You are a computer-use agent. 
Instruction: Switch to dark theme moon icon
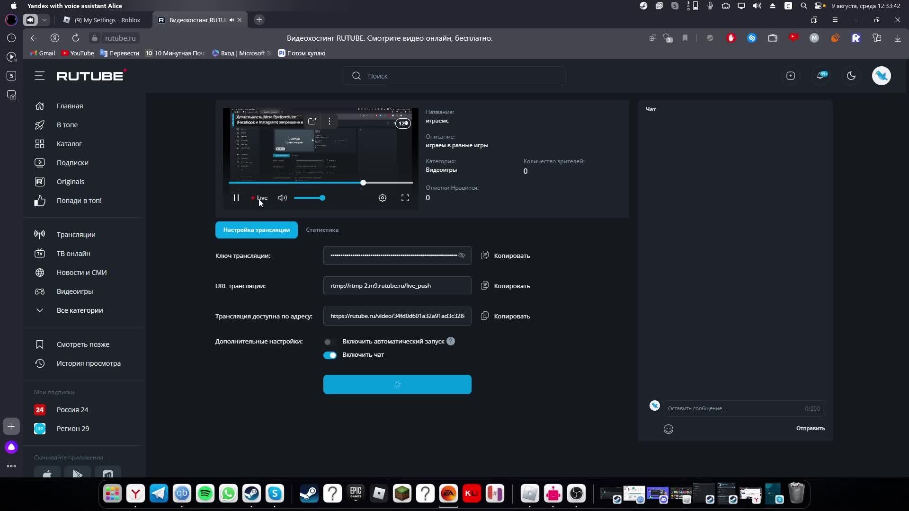point(851,76)
